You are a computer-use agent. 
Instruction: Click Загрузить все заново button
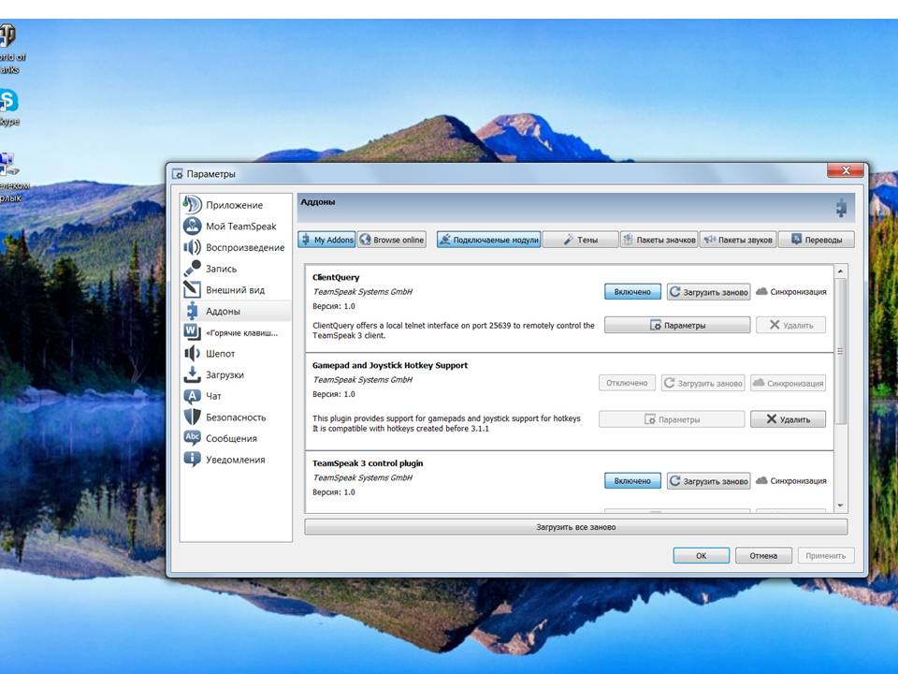pos(575,527)
